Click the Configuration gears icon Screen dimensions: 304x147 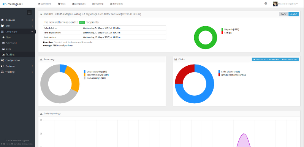[x=2, y=60]
